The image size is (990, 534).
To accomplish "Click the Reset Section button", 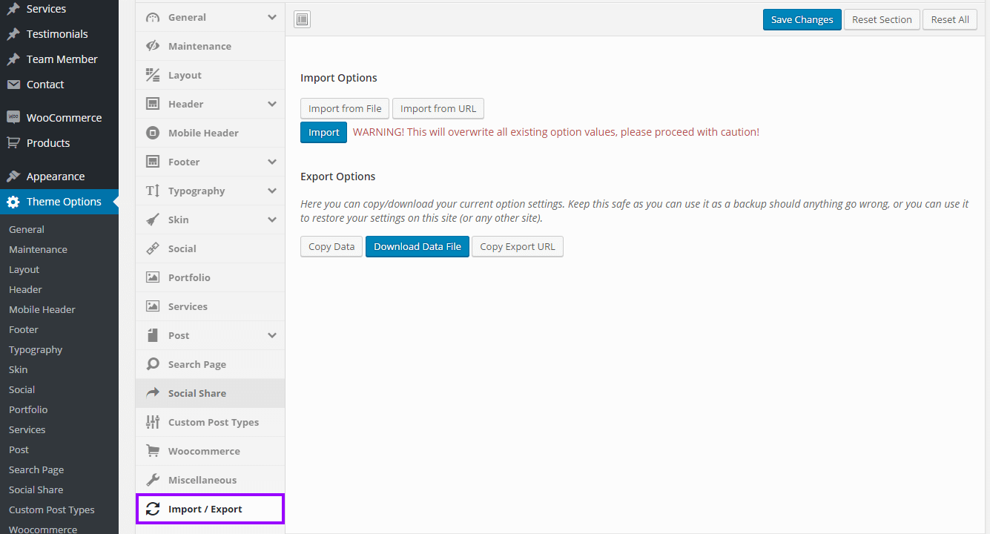I will (x=882, y=20).
